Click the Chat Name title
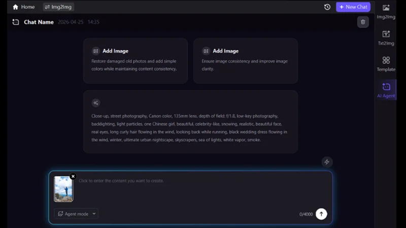 [x=39, y=22]
